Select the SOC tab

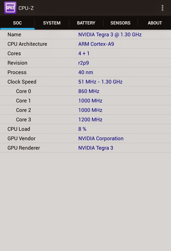pyautogui.click(x=17, y=23)
